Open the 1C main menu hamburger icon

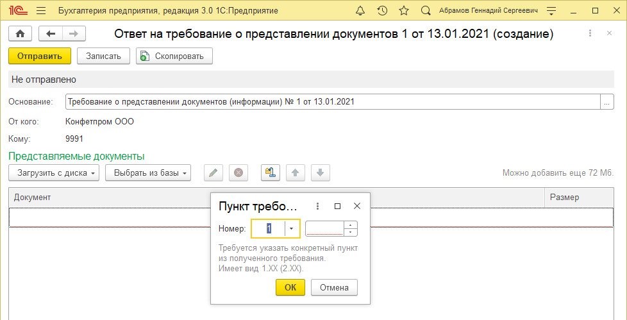point(41,11)
